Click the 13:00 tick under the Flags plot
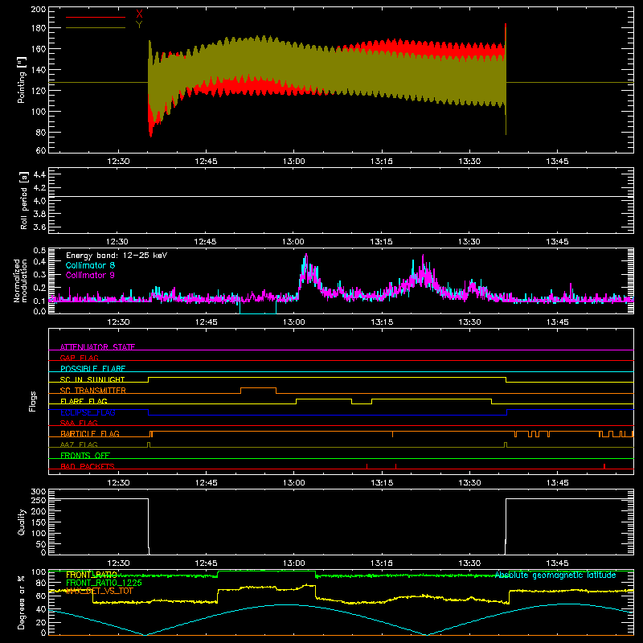 [x=293, y=483]
